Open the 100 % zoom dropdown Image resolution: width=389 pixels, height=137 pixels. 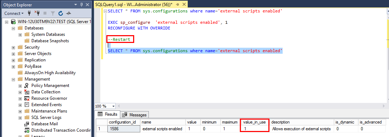[x=113, y=106]
